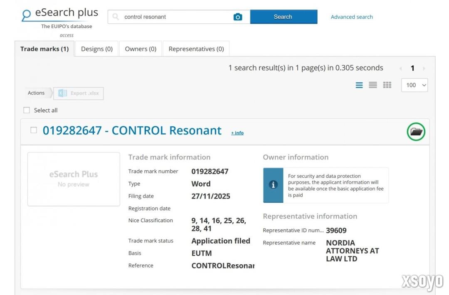The image size is (449, 295).
Task: Open the Advanced search link
Action: click(351, 17)
